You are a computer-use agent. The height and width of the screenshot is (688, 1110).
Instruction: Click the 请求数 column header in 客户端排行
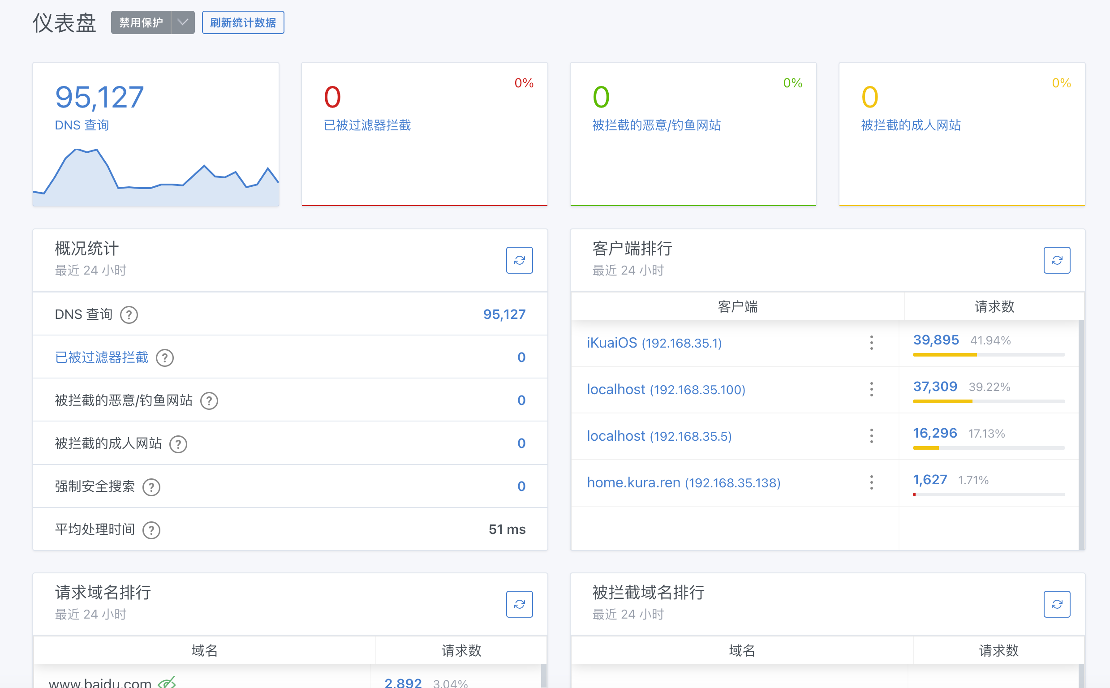click(994, 307)
